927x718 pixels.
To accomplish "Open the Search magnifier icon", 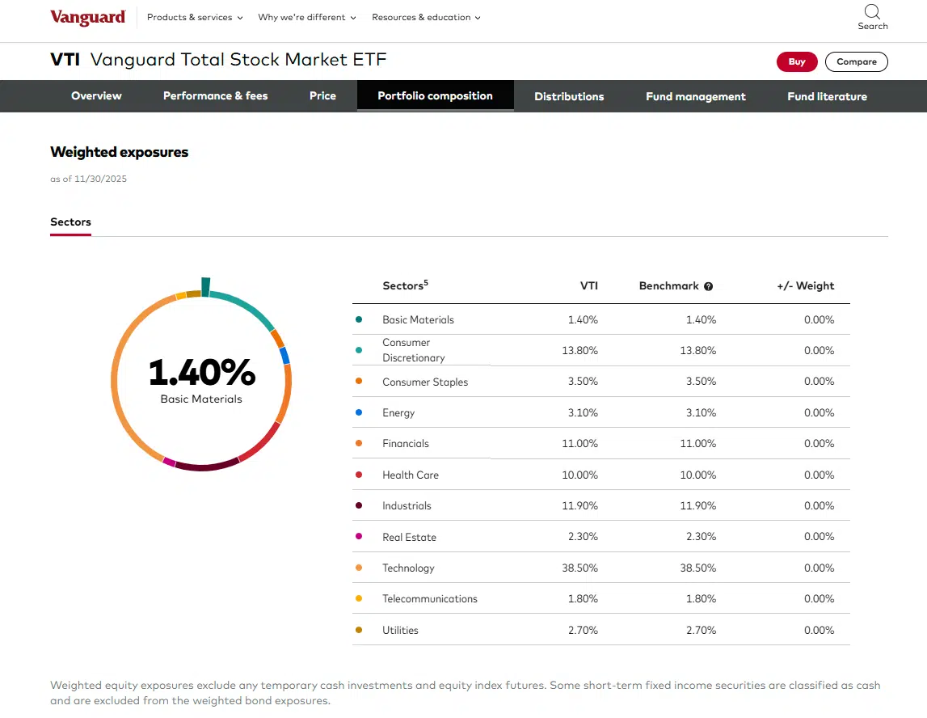I will (872, 11).
